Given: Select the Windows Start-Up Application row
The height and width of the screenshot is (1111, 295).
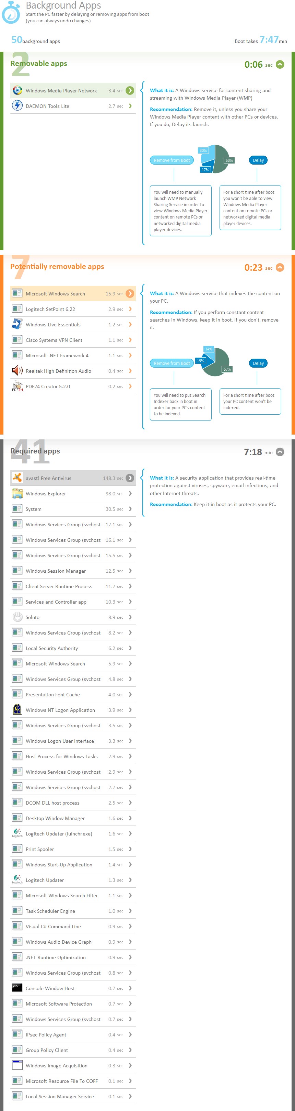Looking at the screenshot, I should pos(73,865).
